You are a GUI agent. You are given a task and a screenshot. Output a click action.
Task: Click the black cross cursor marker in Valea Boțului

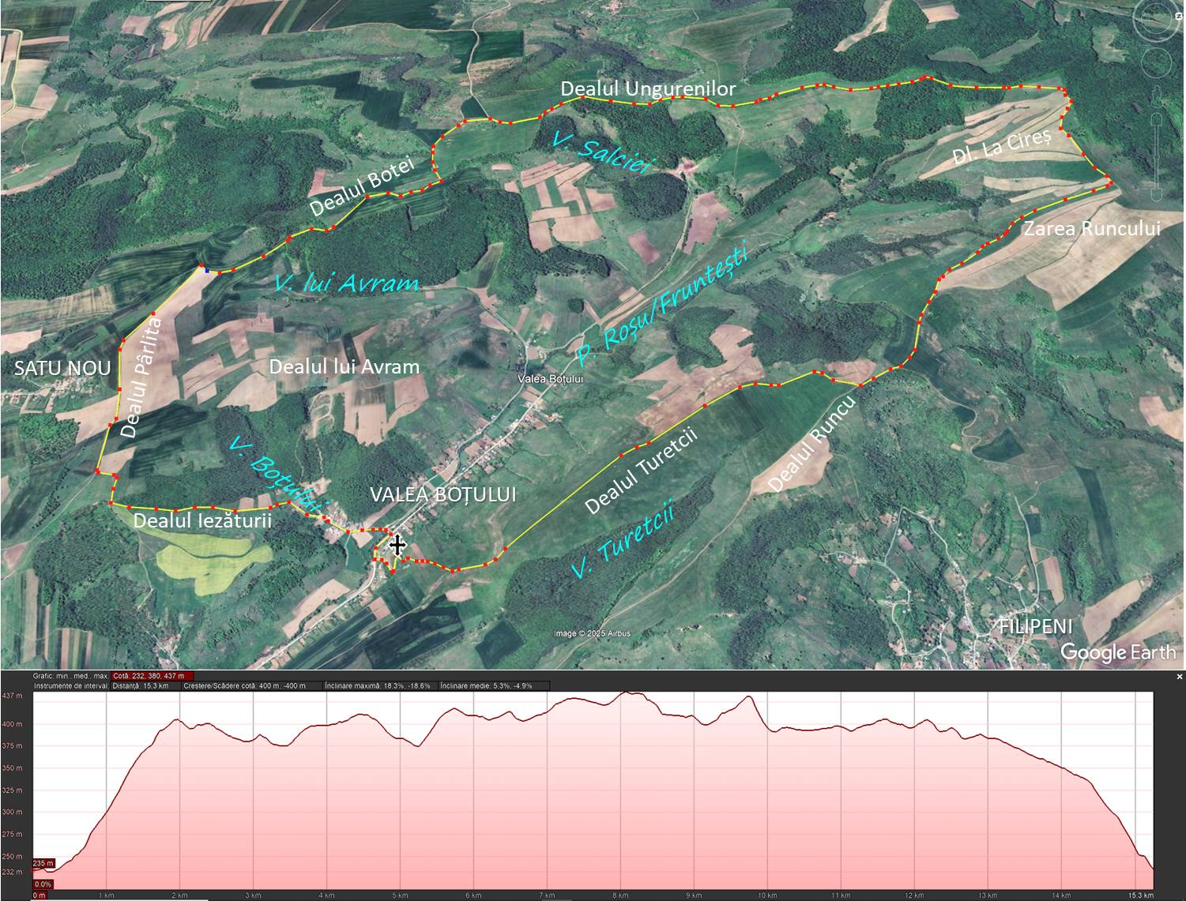click(x=397, y=545)
